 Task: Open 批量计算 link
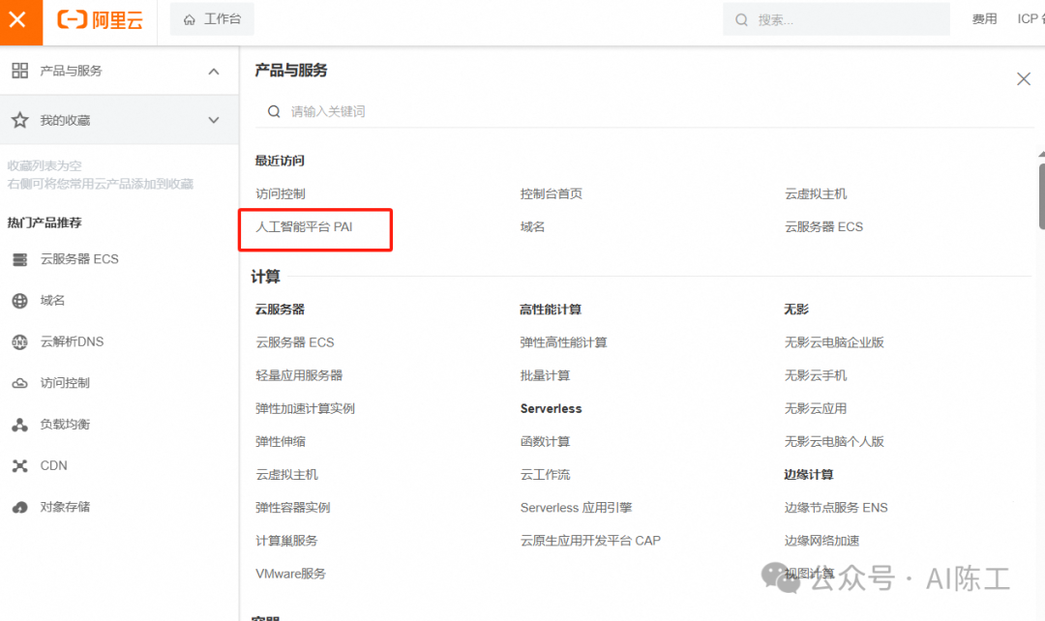click(545, 376)
